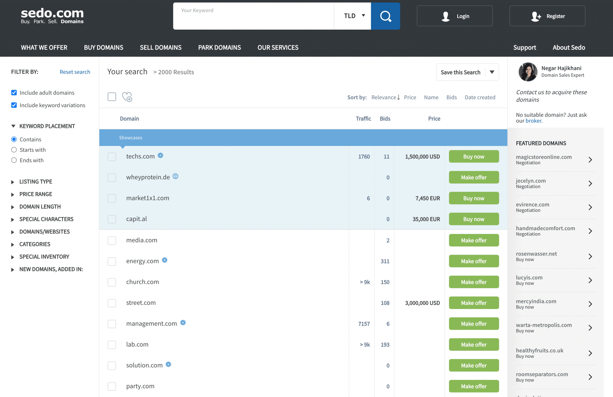Click Make offer for wheyprotein.de

click(x=474, y=177)
